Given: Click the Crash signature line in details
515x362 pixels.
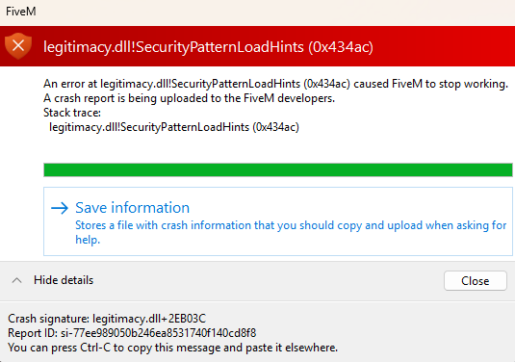Looking at the screenshot, I should [x=107, y=319].
